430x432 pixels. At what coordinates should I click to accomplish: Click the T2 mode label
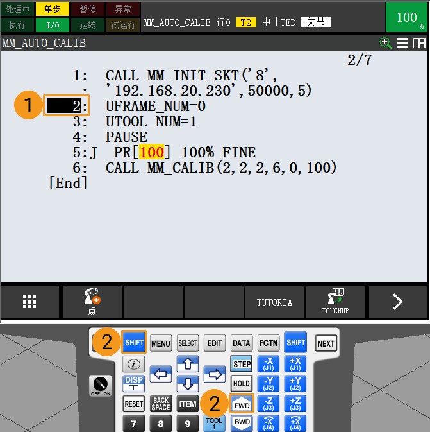point(245,22)
